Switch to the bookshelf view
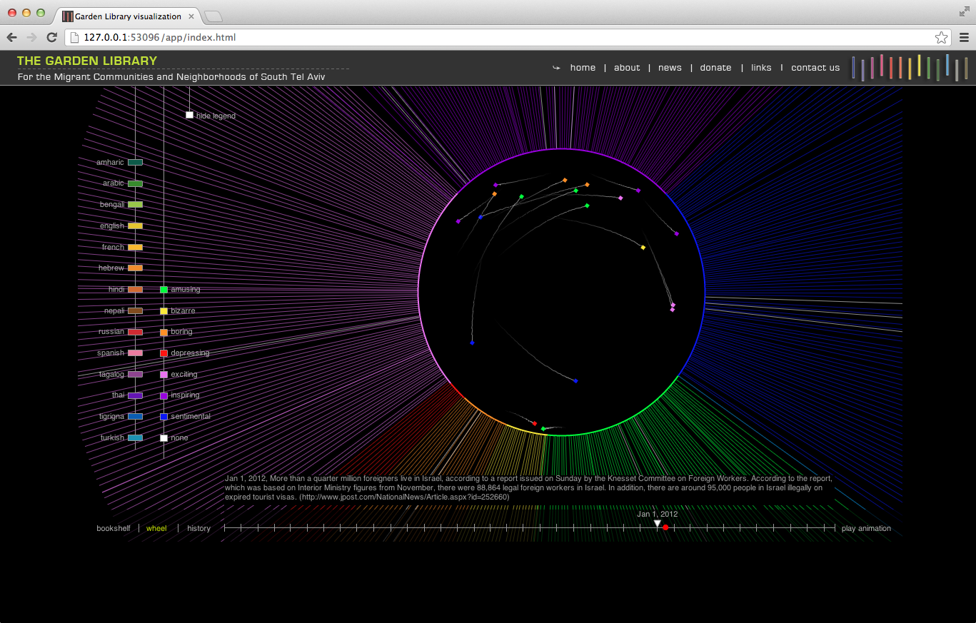 114,528
